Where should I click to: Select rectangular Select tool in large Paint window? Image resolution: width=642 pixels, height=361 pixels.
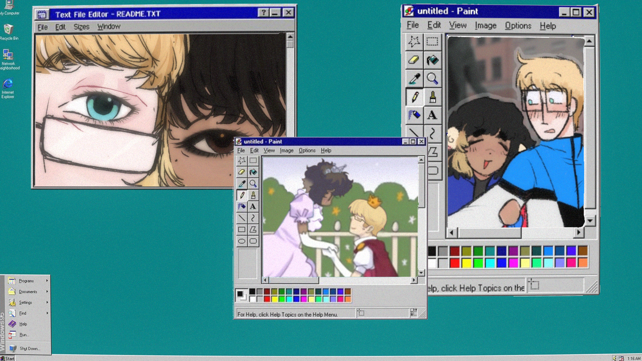coord(432,42)
